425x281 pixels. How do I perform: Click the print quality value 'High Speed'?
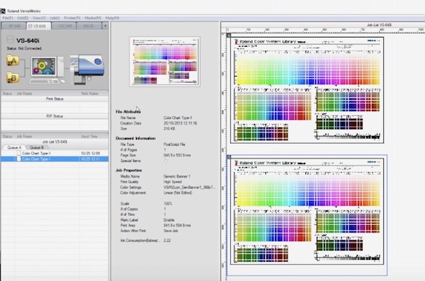click(x=173, y=182)
